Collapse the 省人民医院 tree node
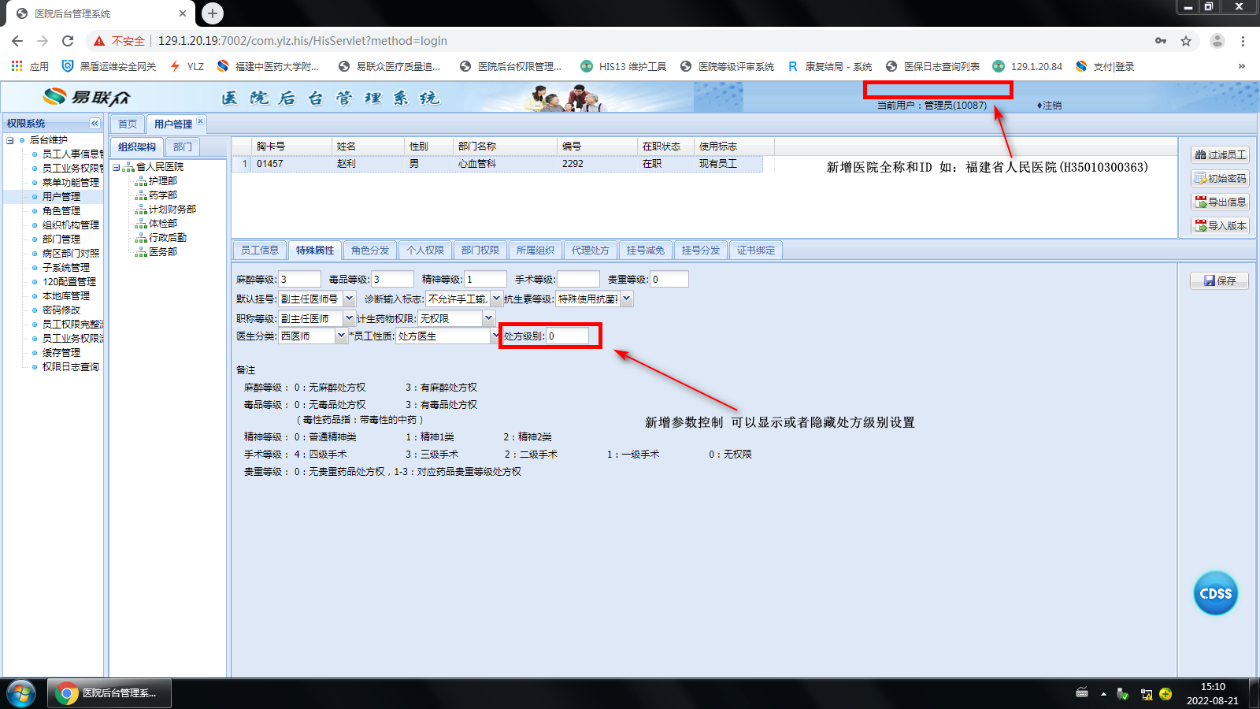Screen dimensions: 1260x709 click(x=116, y=167)
